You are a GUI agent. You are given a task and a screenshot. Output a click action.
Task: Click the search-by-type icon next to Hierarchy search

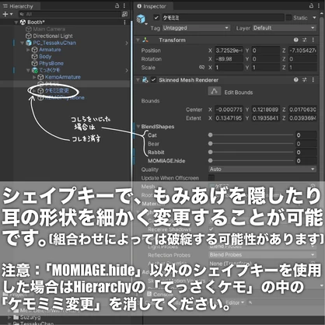point(124,14)
